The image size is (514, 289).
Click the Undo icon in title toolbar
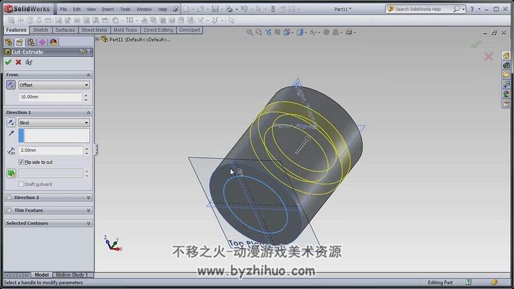point(244,9)
